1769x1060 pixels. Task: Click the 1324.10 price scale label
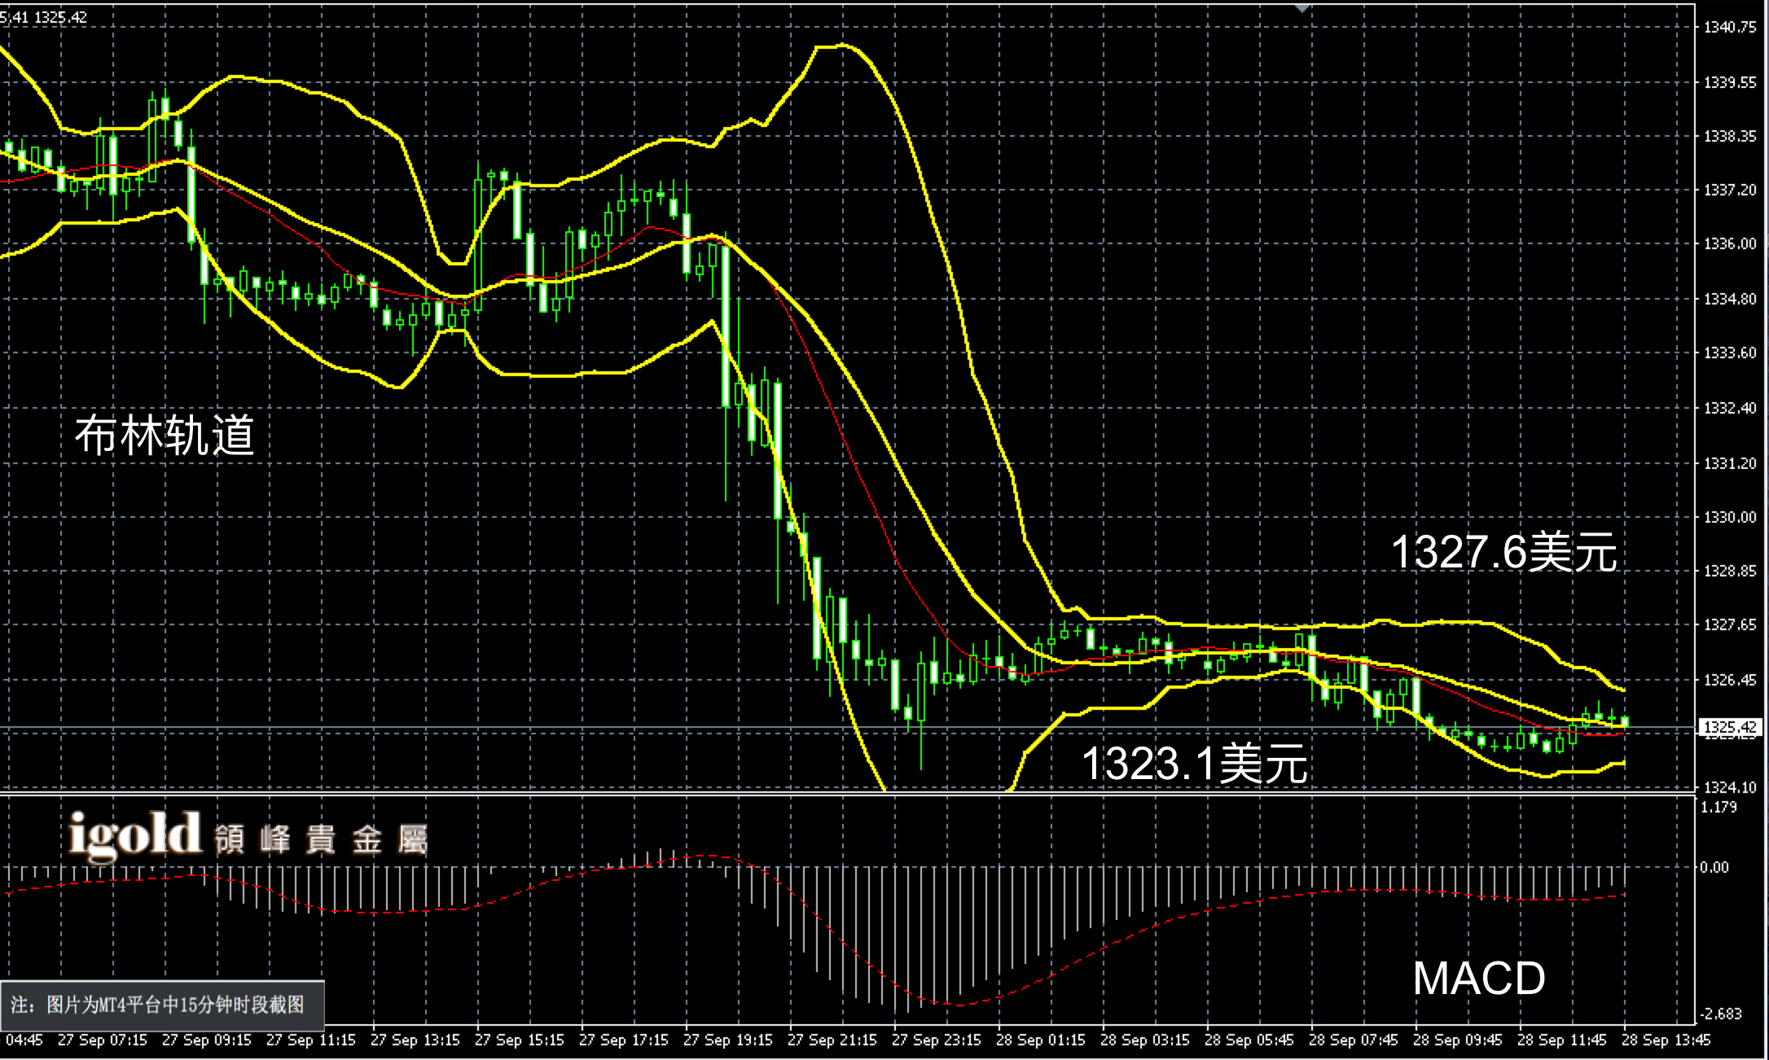pyautogui.click(x=1730, y=787)
